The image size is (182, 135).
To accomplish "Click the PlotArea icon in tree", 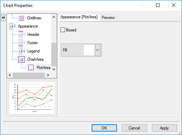I will [x=31, y=68].
